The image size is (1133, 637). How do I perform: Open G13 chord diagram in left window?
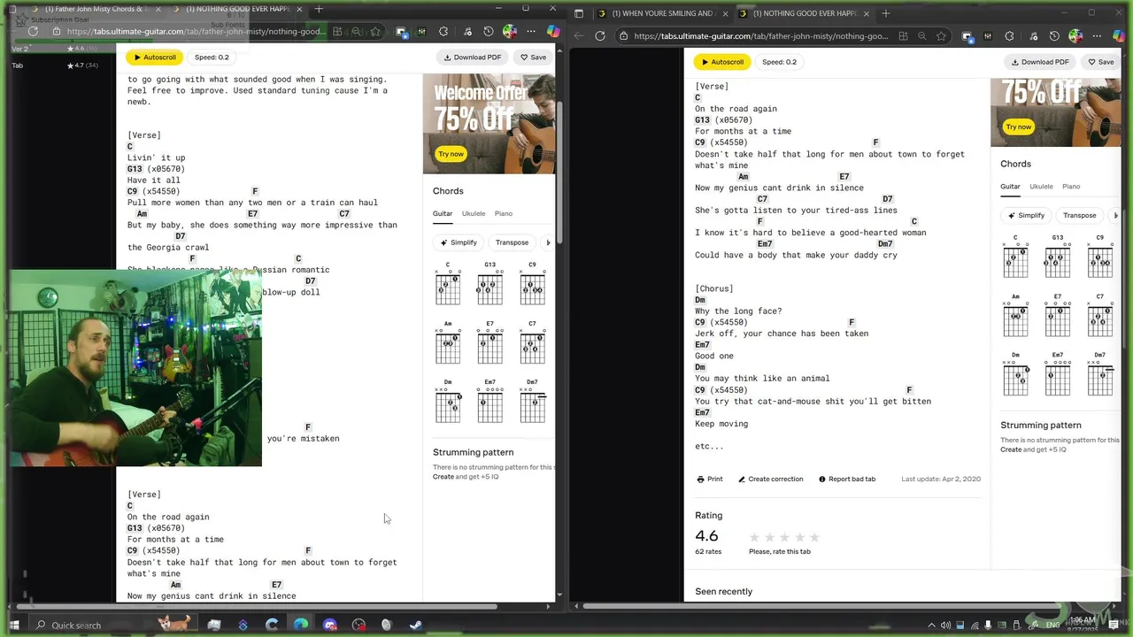(489, 285)
